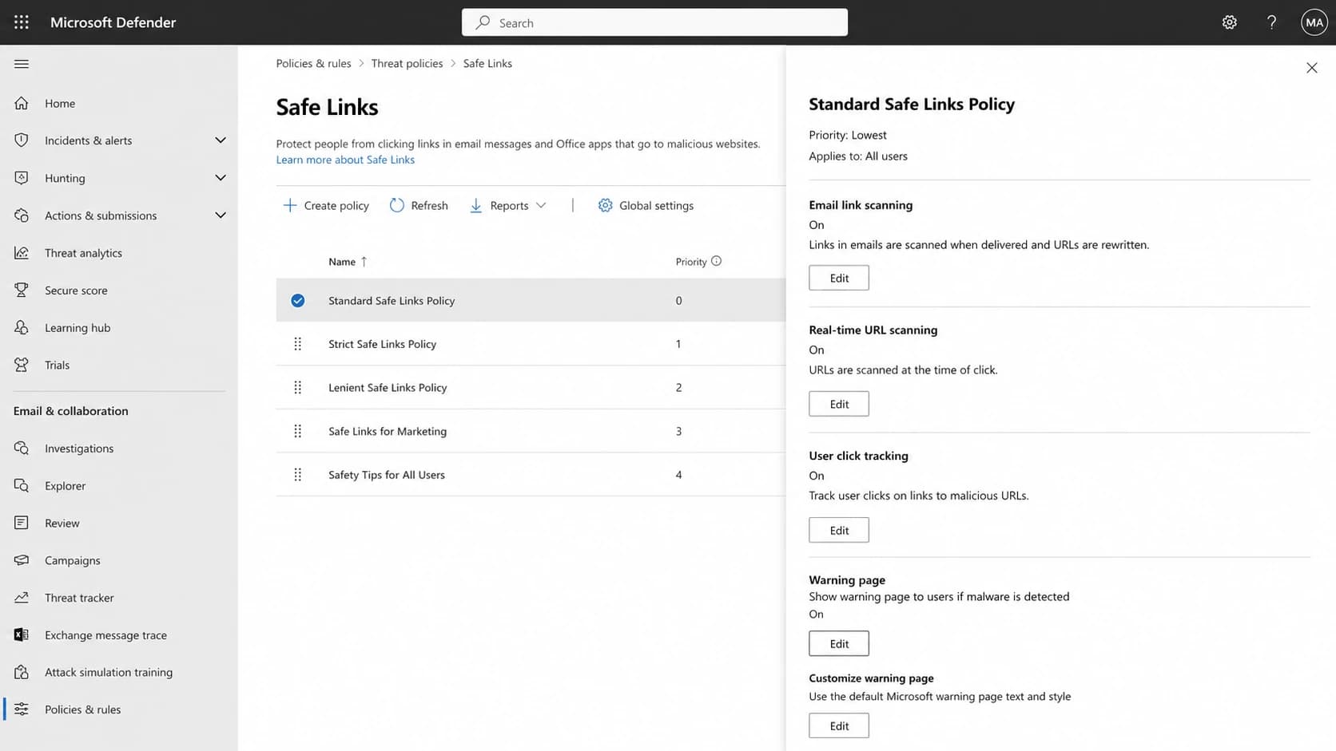Expand the Incidents & alerts chevron
The image size is (1336, 751).
tap(221, 140)
